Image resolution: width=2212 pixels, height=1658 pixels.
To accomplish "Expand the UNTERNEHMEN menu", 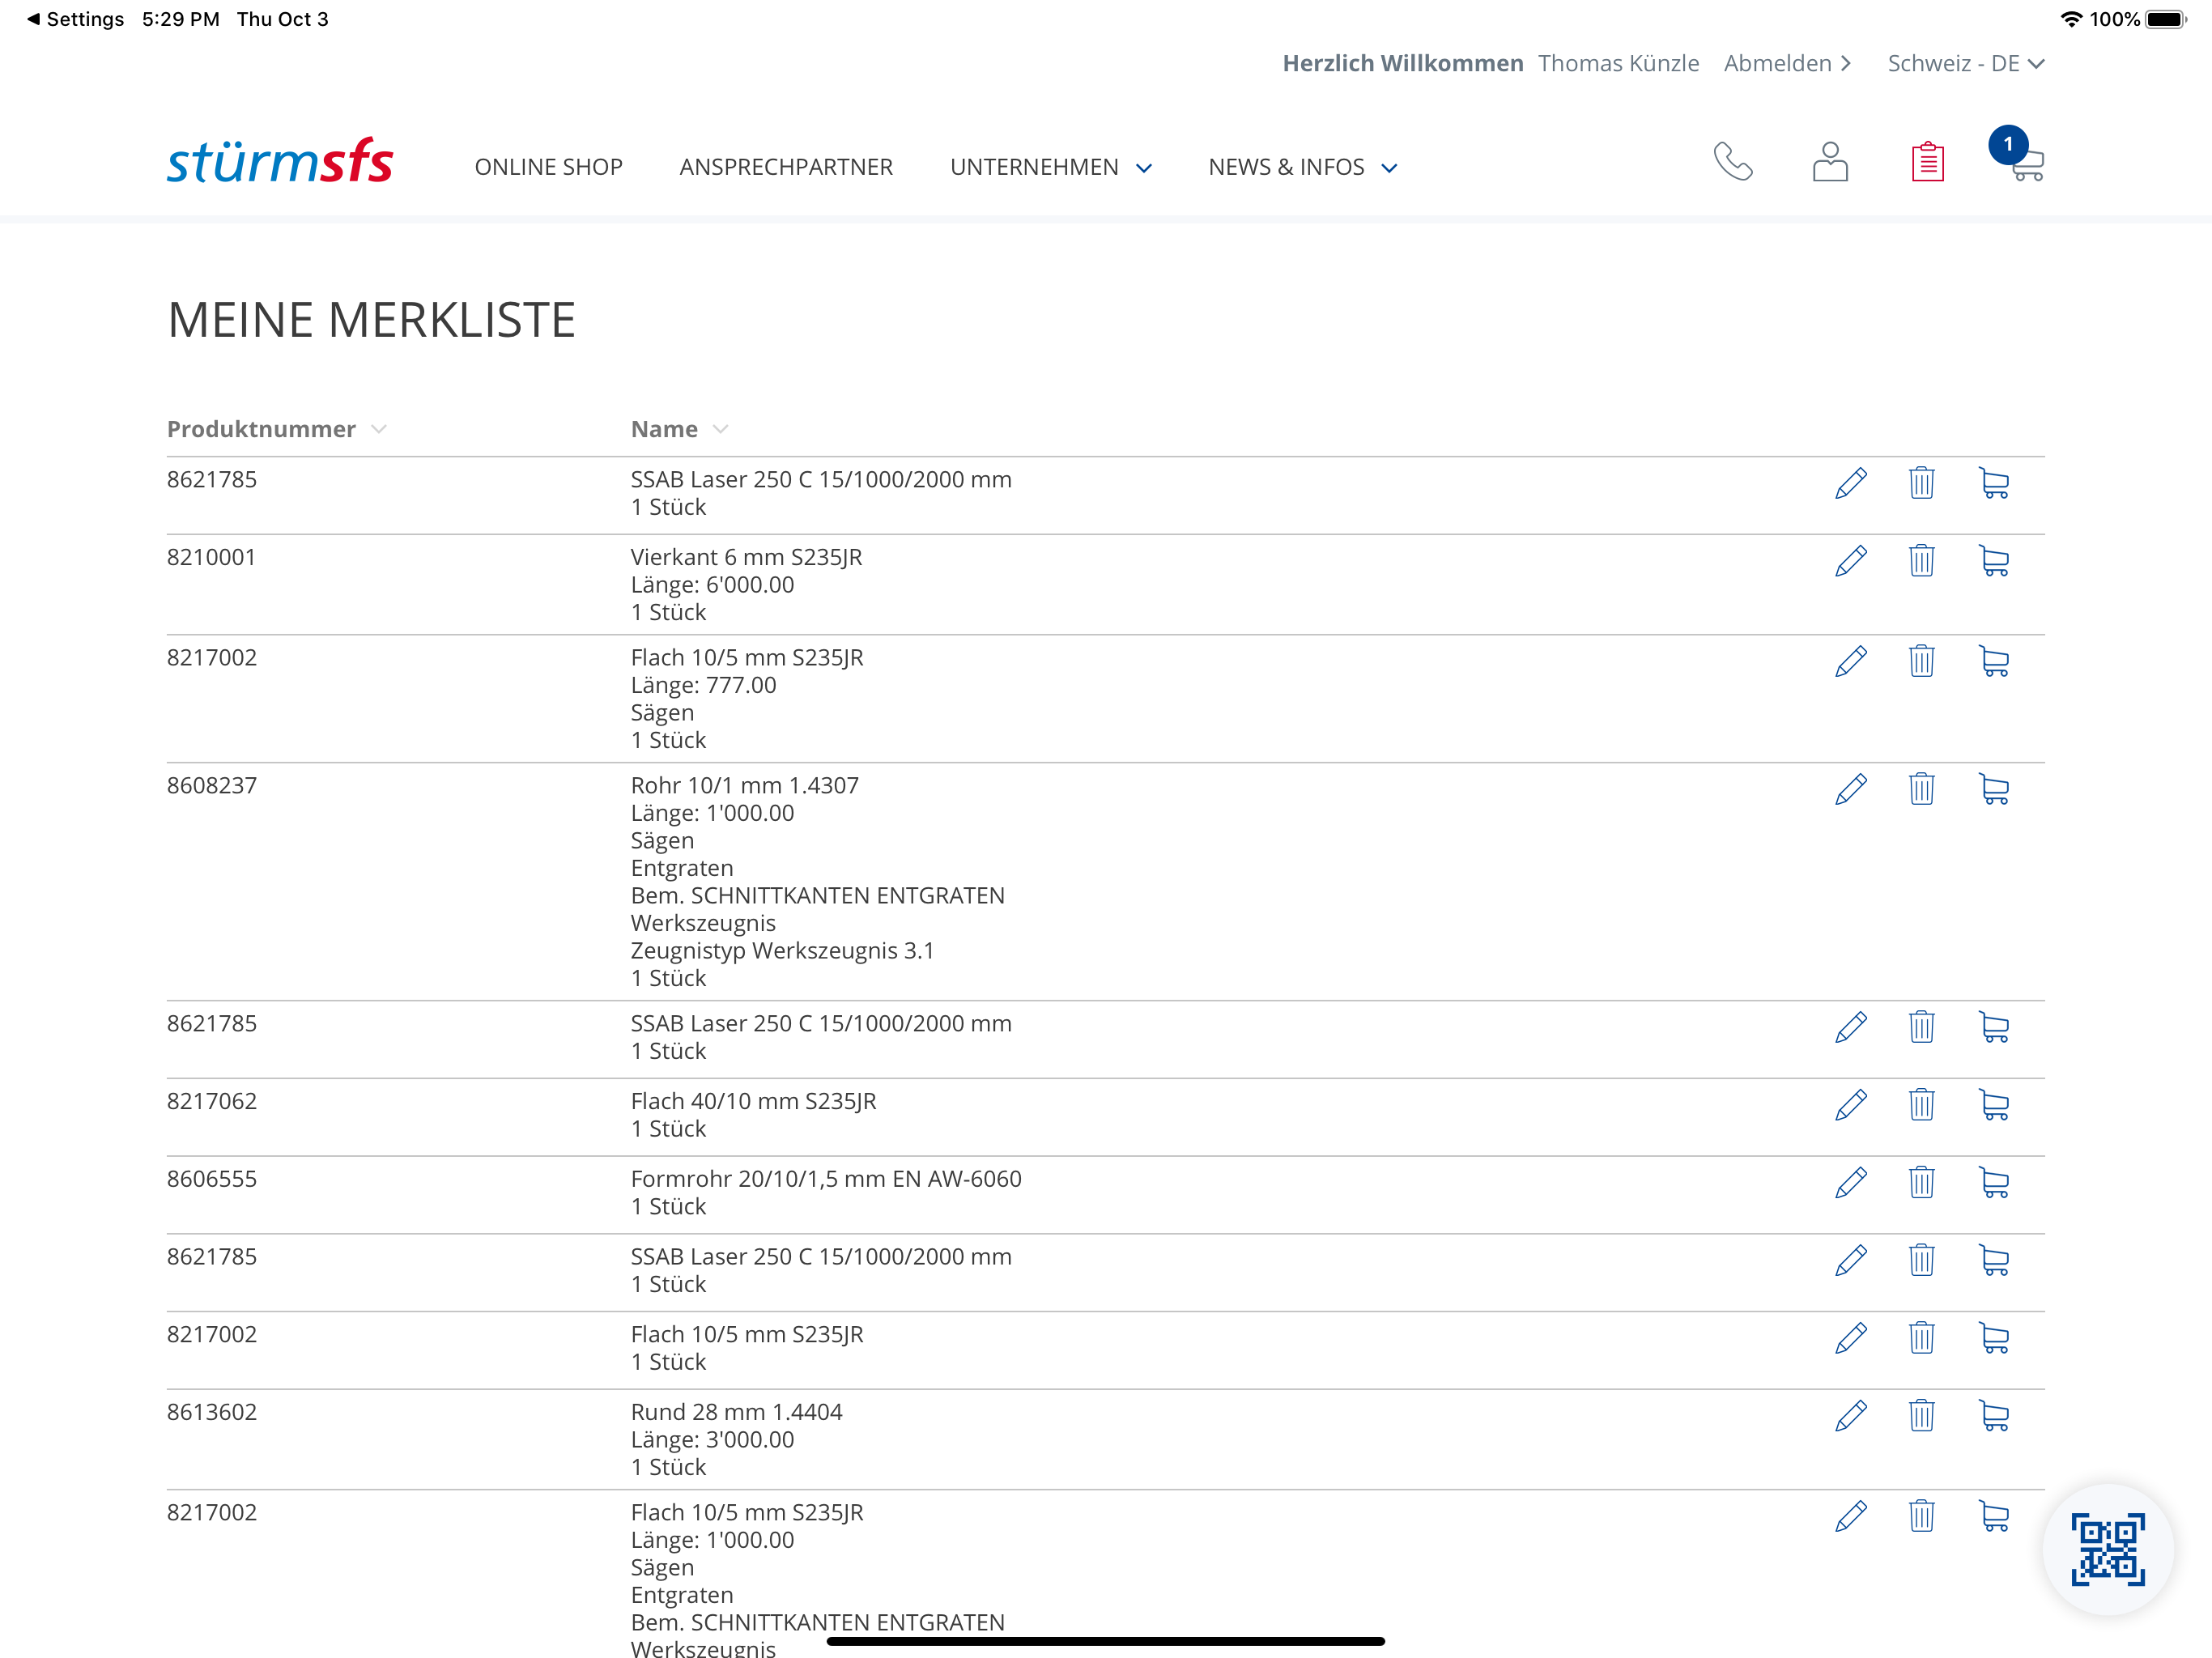I will (1051, 167).
